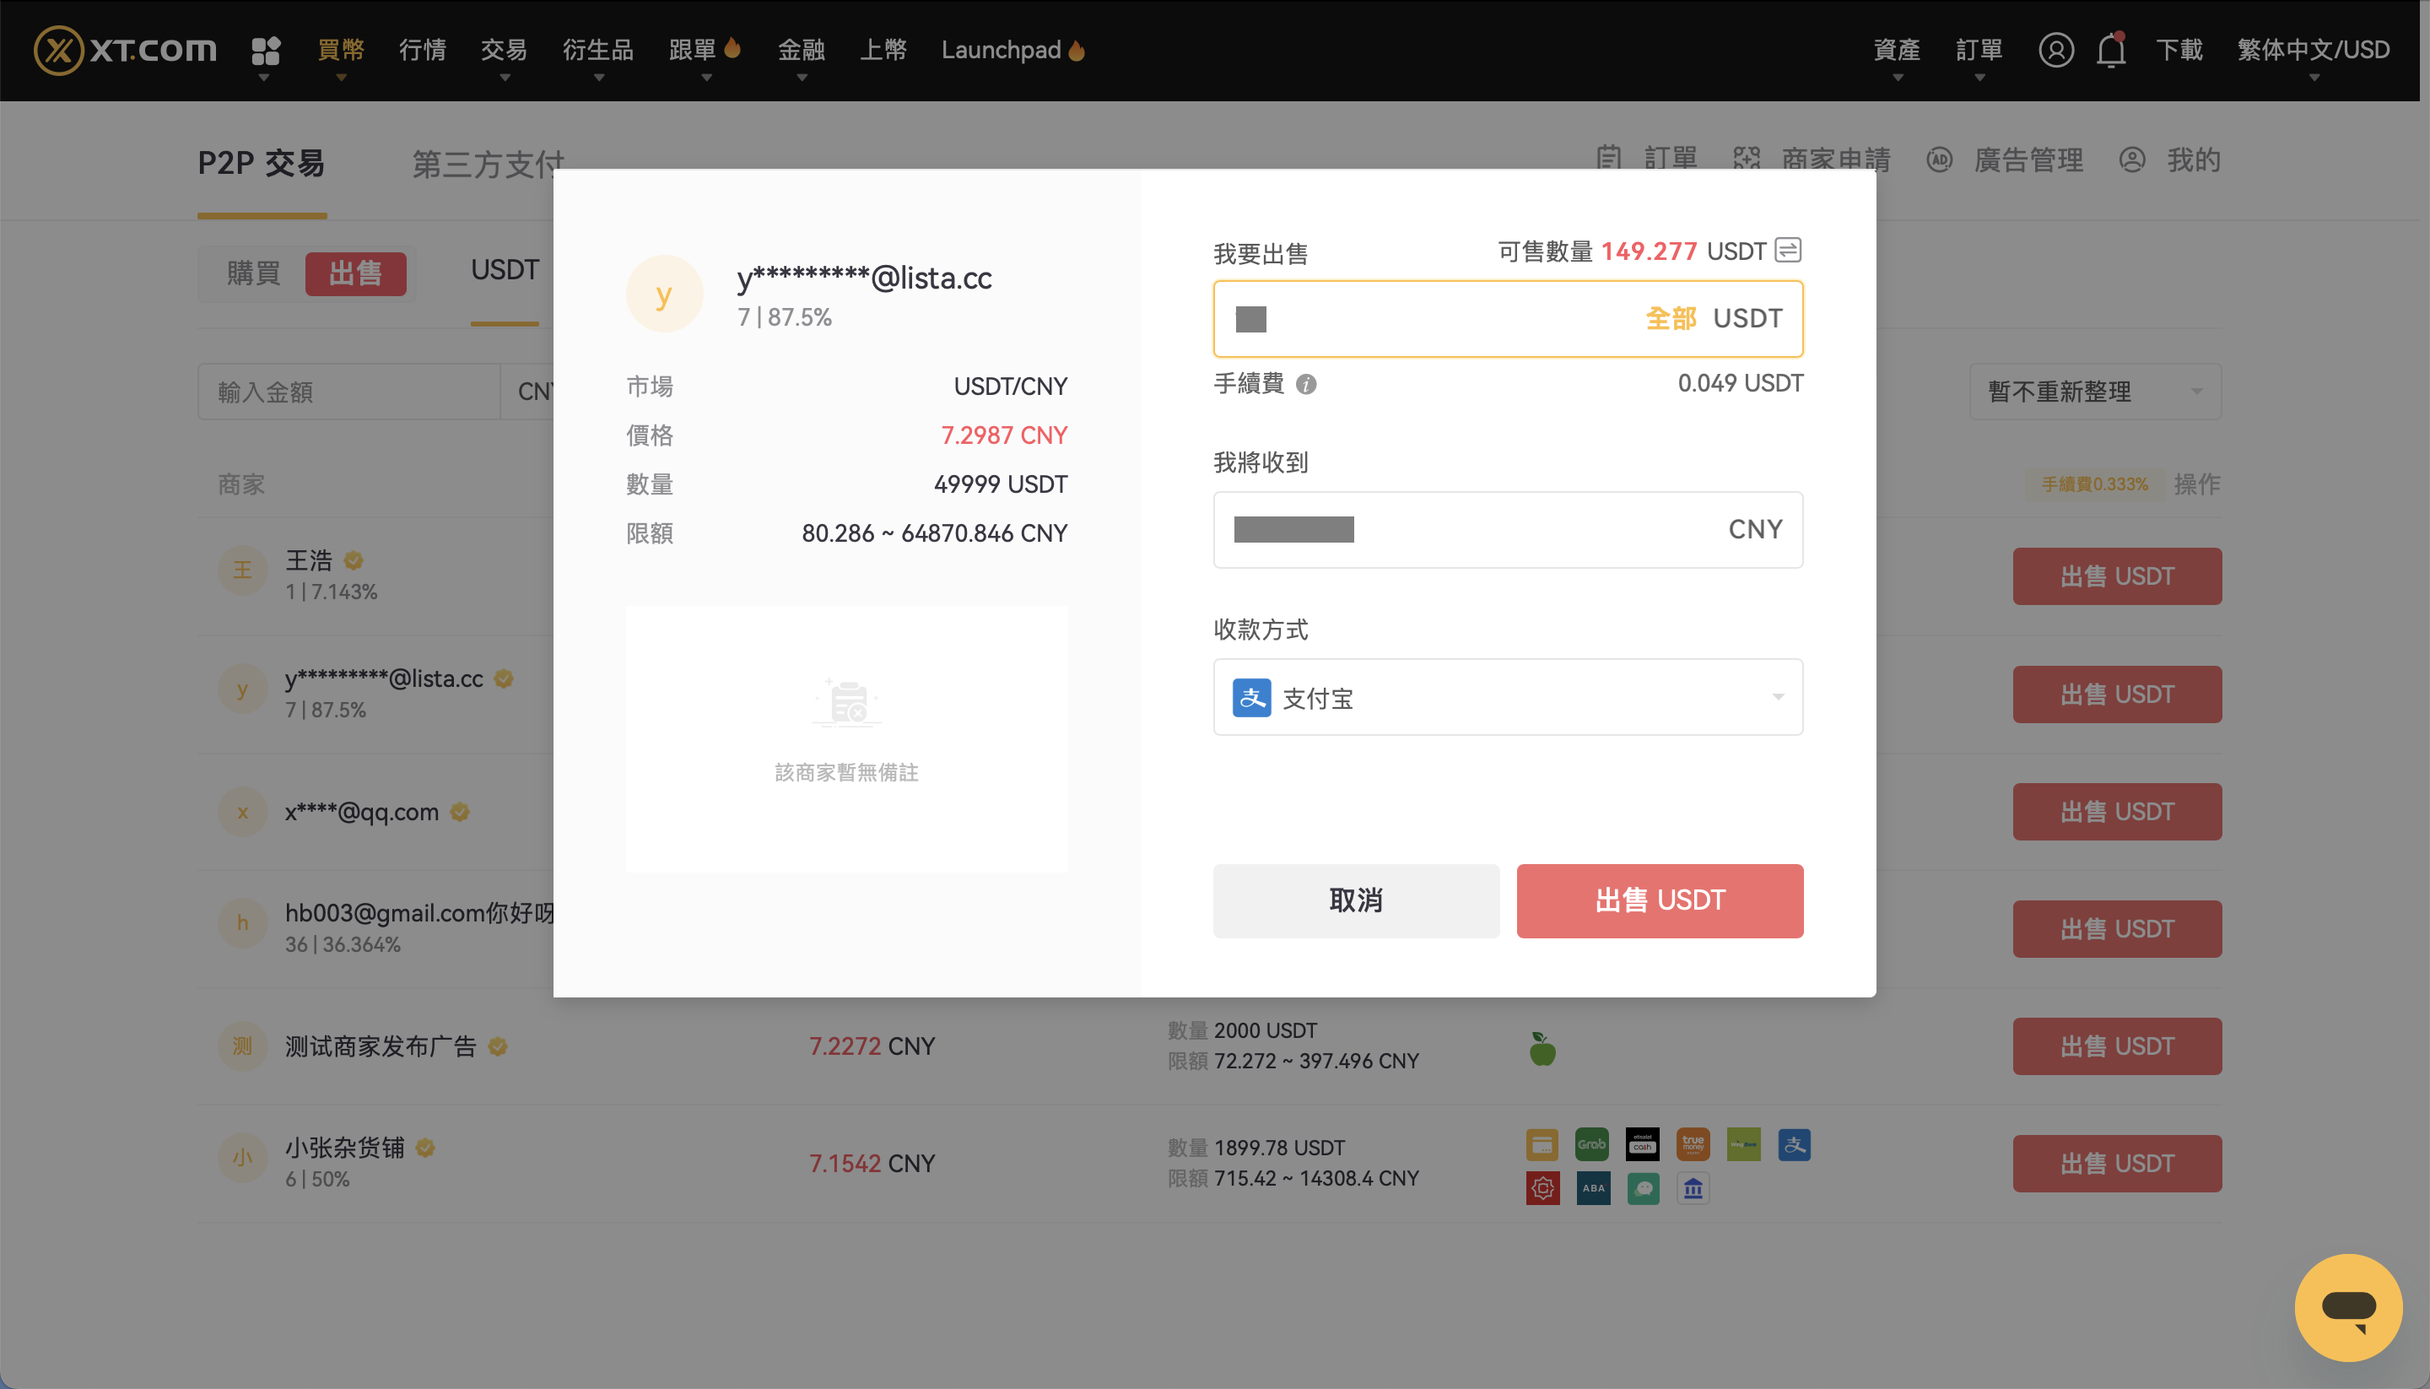Click the 廣告管理 AD icon
Screen dimensions: 2430x1389
(x=1939, y=159)
